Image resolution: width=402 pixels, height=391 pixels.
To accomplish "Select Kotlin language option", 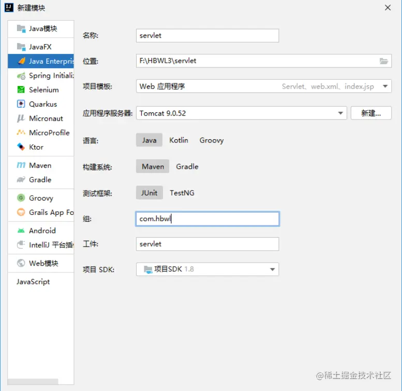I will (178, 140).
